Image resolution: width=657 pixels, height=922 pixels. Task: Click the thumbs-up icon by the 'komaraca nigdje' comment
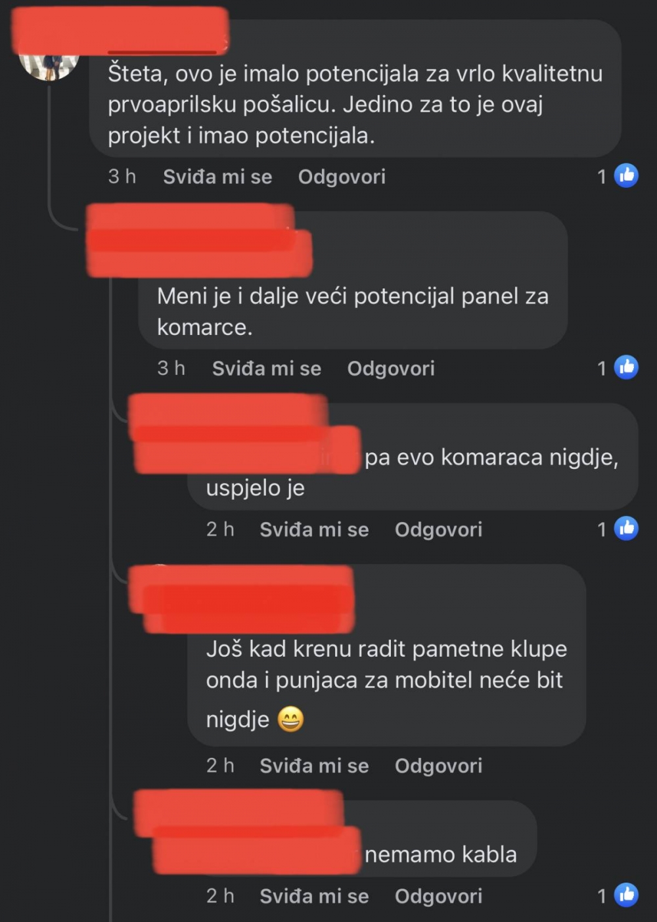tap(626, 529)
